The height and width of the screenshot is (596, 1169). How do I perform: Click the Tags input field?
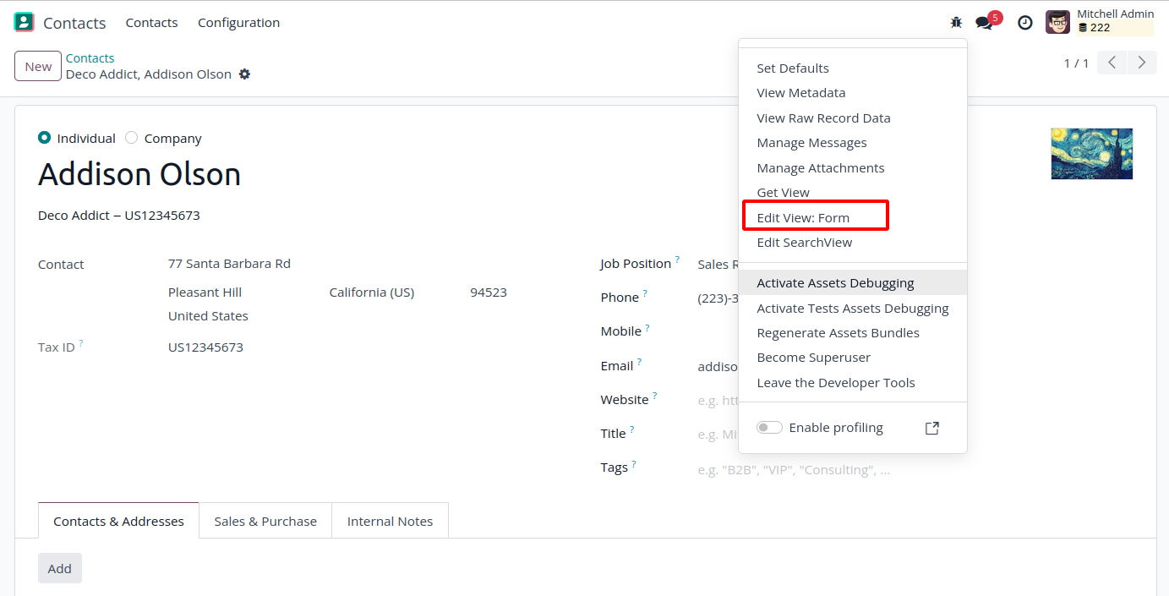click(x=793, y=470)
